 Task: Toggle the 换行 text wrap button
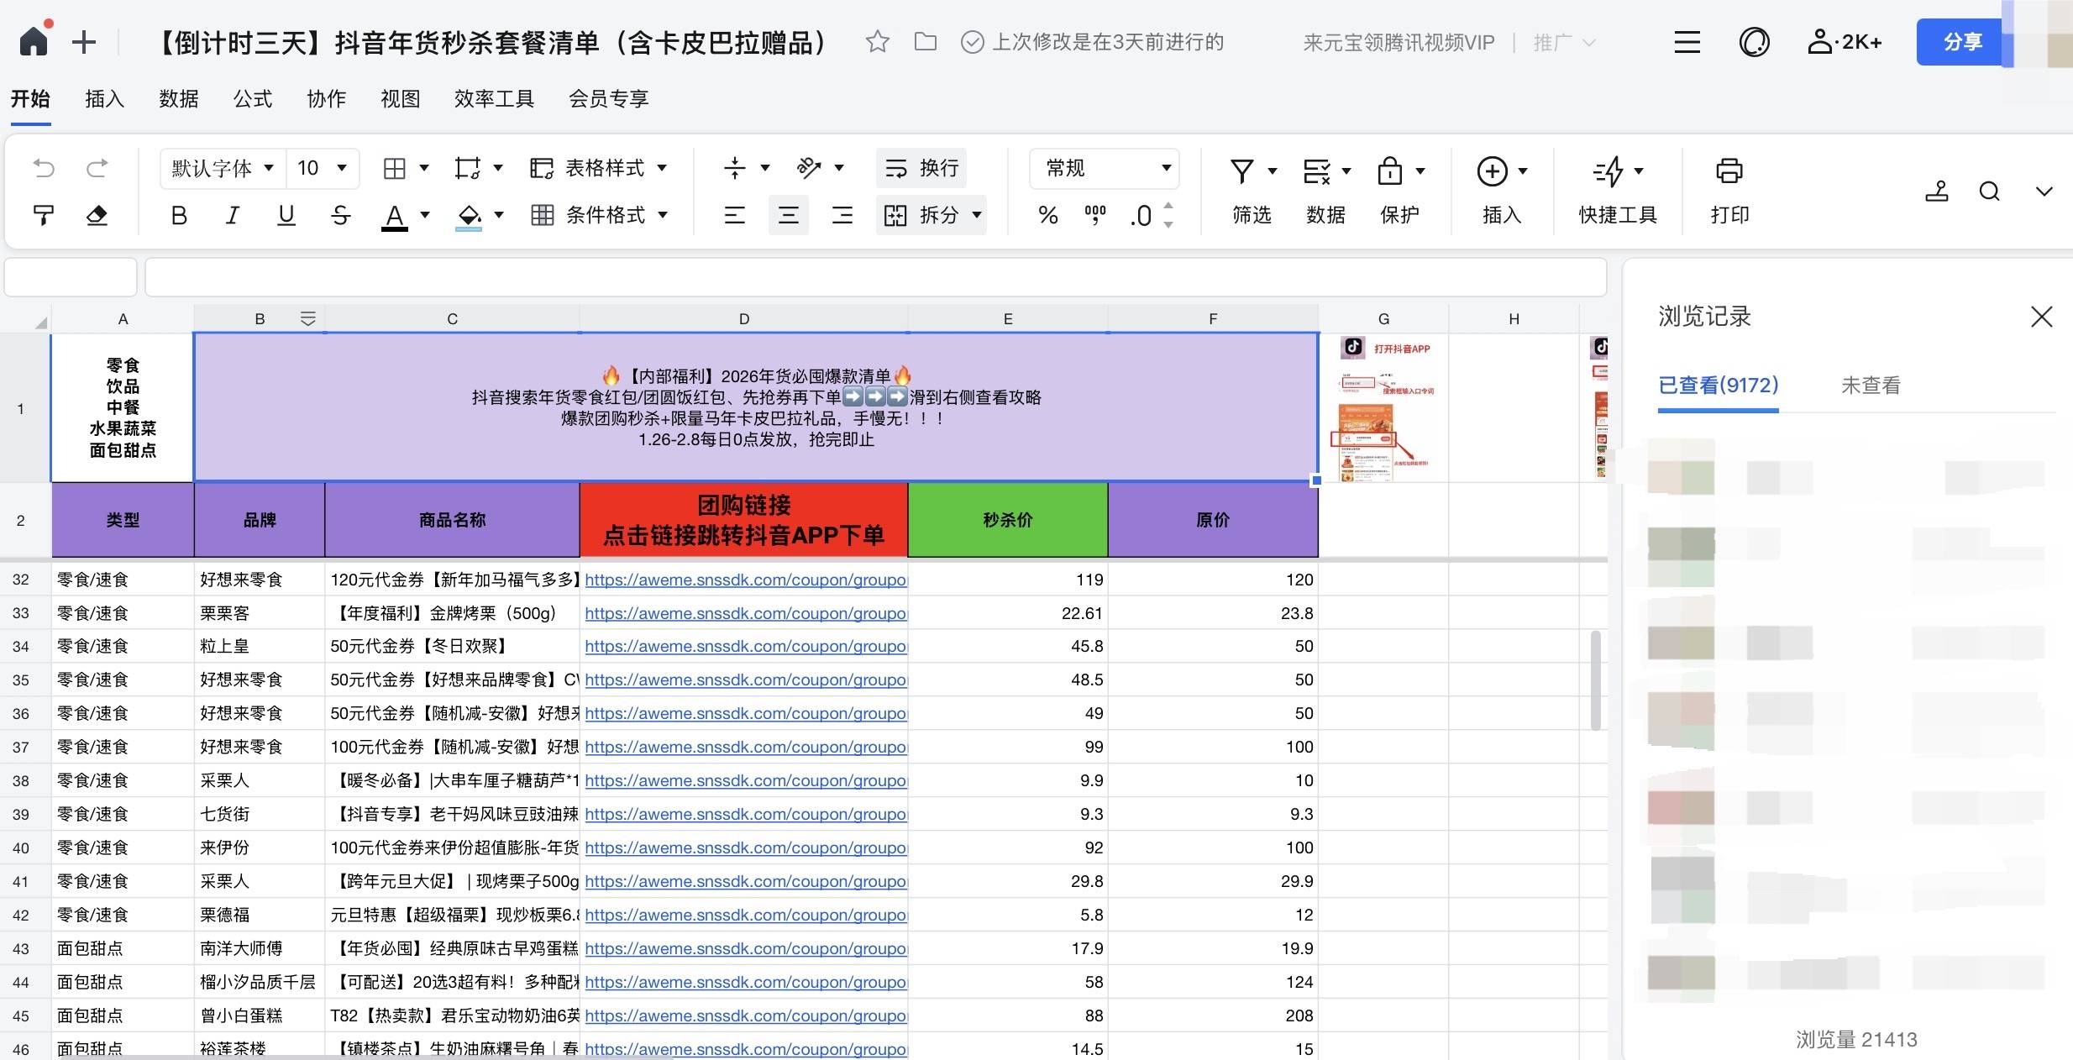pos(921,168)
